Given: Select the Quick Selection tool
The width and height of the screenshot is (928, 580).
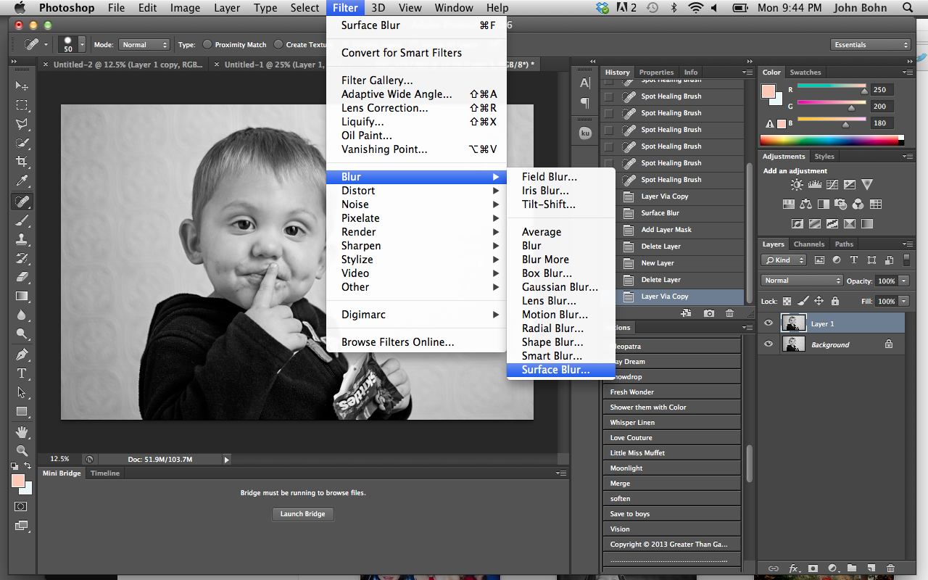Looking at the screenshot, I should point(22,143).
